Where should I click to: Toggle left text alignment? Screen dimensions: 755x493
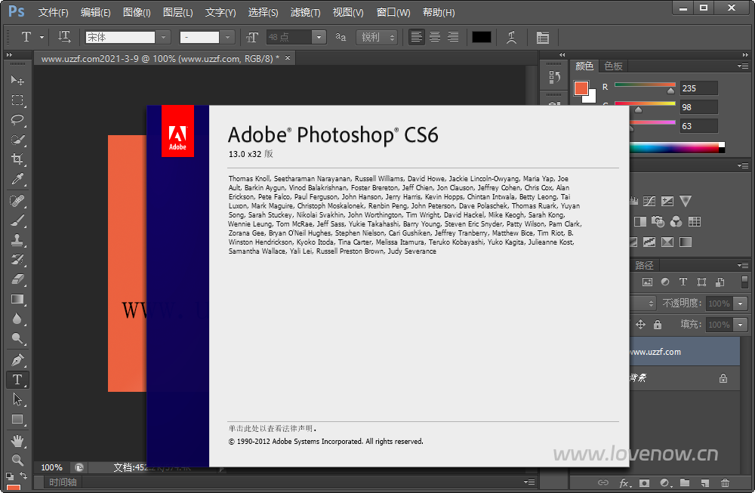(x=415, y=37)
